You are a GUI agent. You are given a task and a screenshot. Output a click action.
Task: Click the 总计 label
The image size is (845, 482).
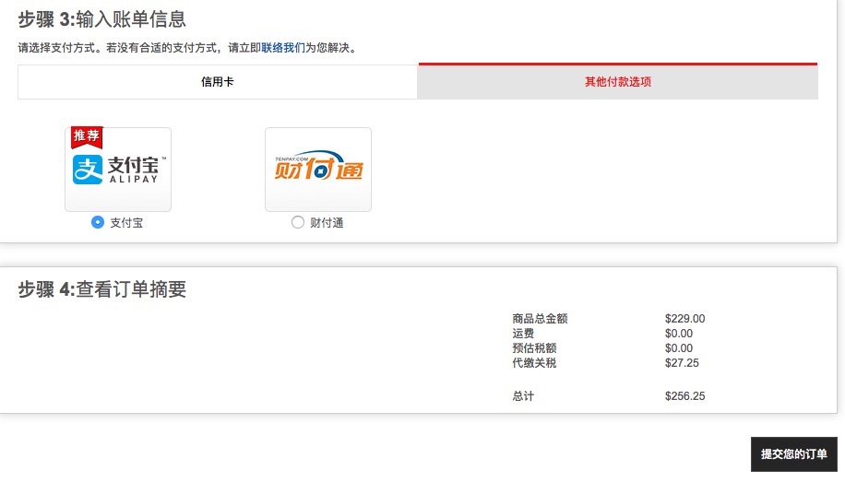point(523,396)
